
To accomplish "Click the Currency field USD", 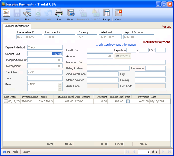I will tap(87, 37).
